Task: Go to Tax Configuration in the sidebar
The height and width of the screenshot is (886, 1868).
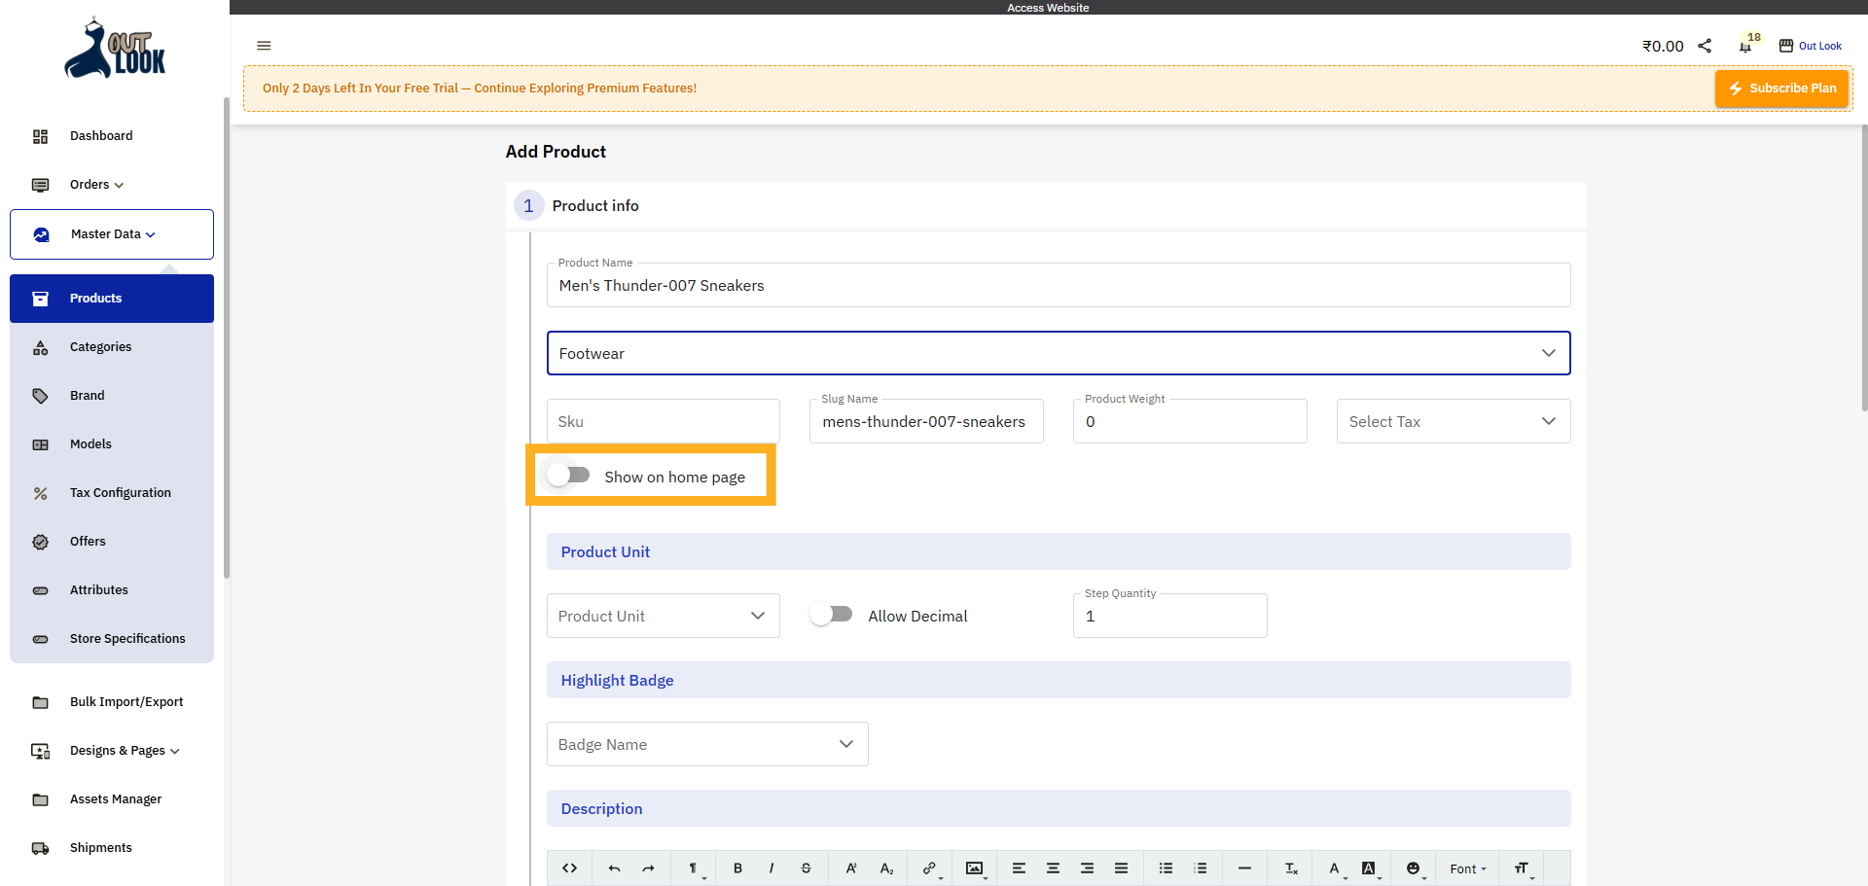Action: (119, 492)
